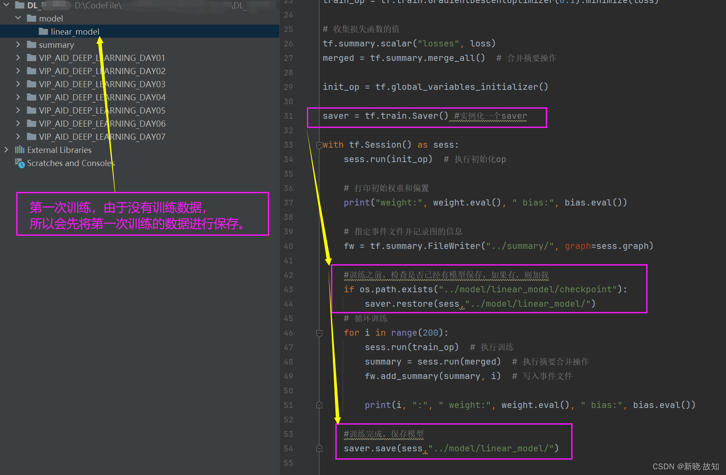
Task: Expand VIP_AID_DEEP_LEARNING_DAY06 folder chevron
Action: [18, 123]
